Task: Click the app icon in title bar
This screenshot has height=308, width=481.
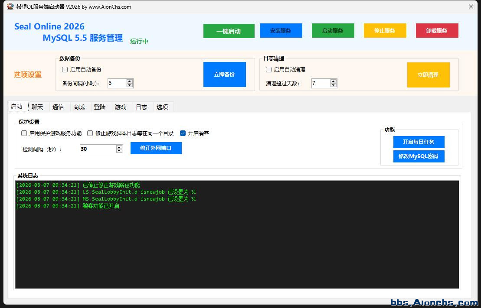Action: (x=10, y=6)
